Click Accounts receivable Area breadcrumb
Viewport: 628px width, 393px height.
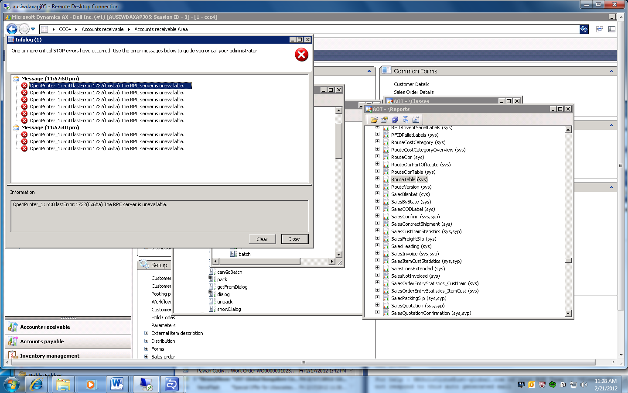(x=161, y=29)
